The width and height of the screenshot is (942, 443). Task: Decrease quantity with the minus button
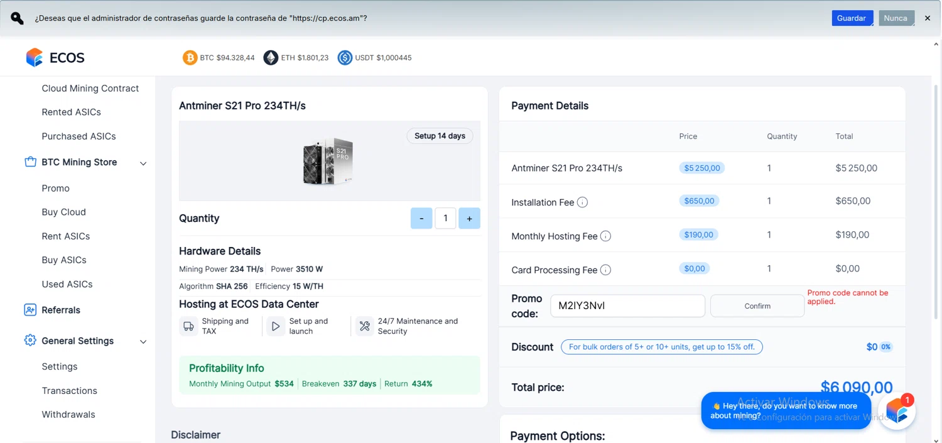point(421,218)
